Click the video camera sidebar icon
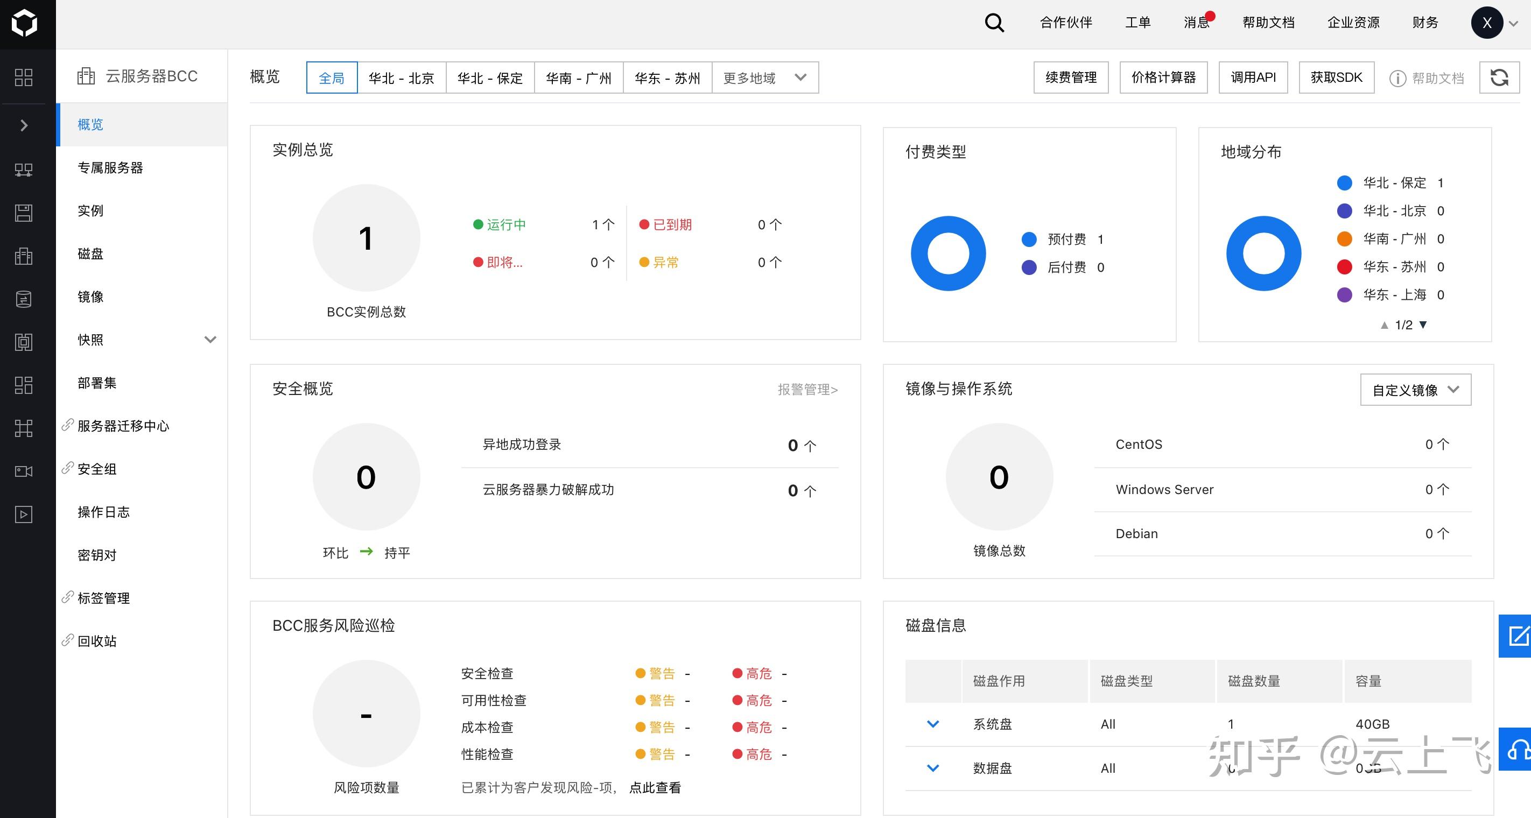 (x=24, y=471)
